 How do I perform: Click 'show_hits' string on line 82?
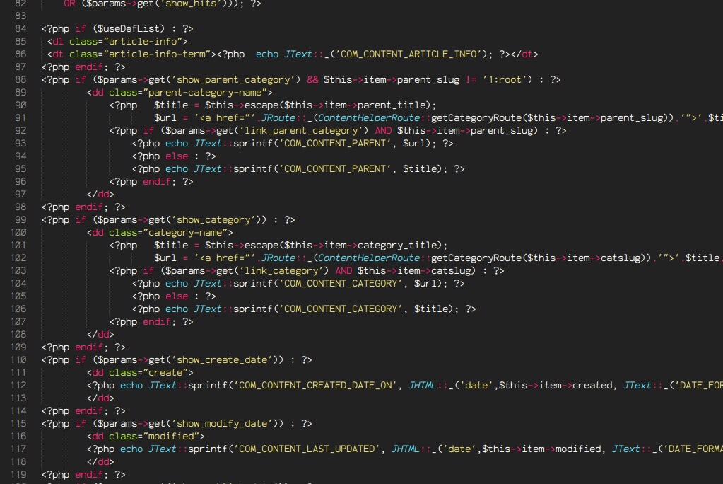[190, 4]
